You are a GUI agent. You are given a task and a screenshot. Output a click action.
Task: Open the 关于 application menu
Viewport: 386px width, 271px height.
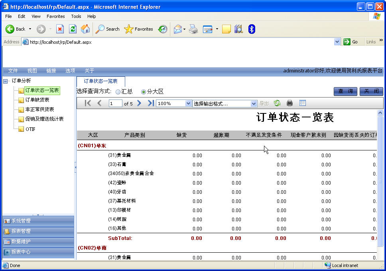coord(89,71)
